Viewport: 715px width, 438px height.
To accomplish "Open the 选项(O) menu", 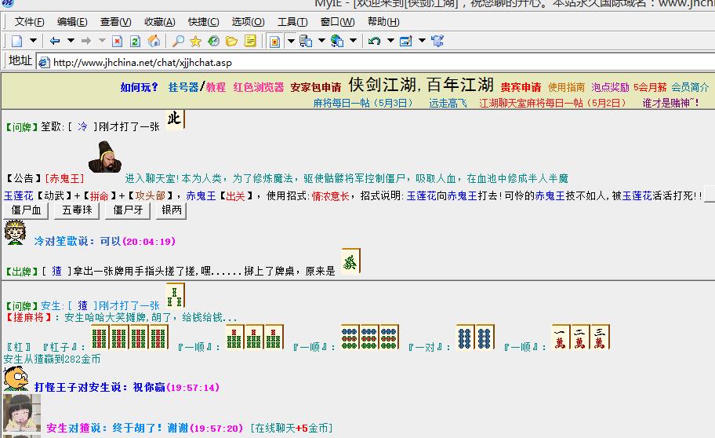I will click(x=248, y=22).
